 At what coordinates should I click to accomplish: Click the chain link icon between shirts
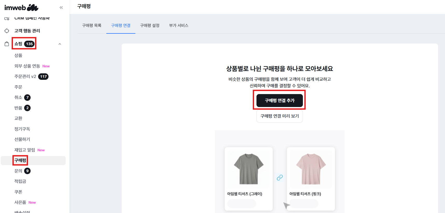pos(280,177)
